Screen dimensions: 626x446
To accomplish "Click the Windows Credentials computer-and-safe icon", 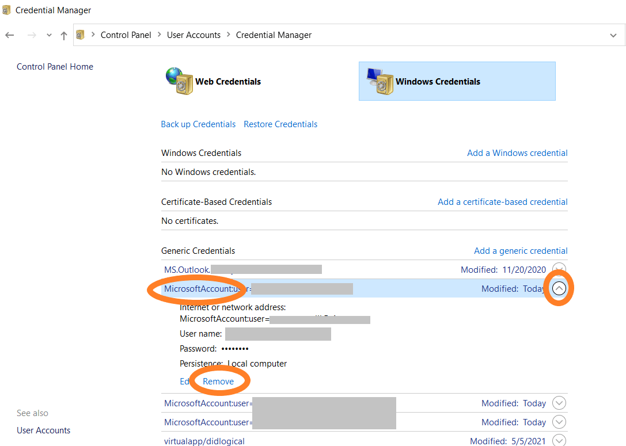I will [x=380, y=81].
